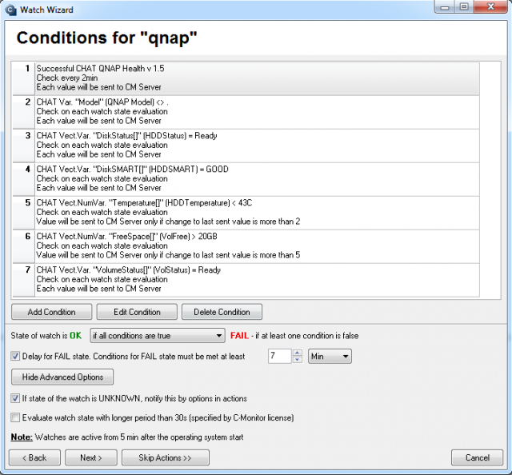
Task: Click the delay value field showing 7
Action: [x=279, y=356]
